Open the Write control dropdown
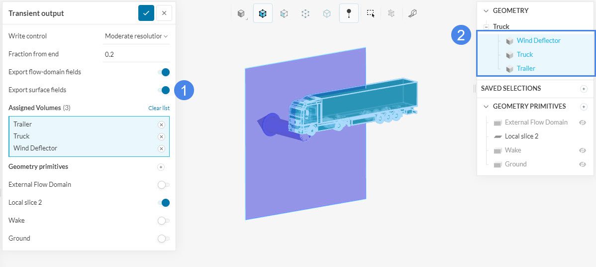Screen dimensions: 596x267 136,36
